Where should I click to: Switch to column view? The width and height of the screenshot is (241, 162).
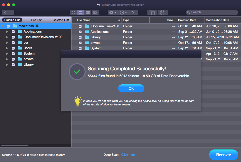pos(88,13)
